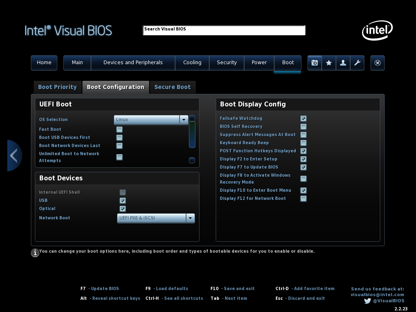This screenshot has height=312, width=416.
Task: Click the circled X exit icon
Action: pyautogui.click(x=377, y=63)
